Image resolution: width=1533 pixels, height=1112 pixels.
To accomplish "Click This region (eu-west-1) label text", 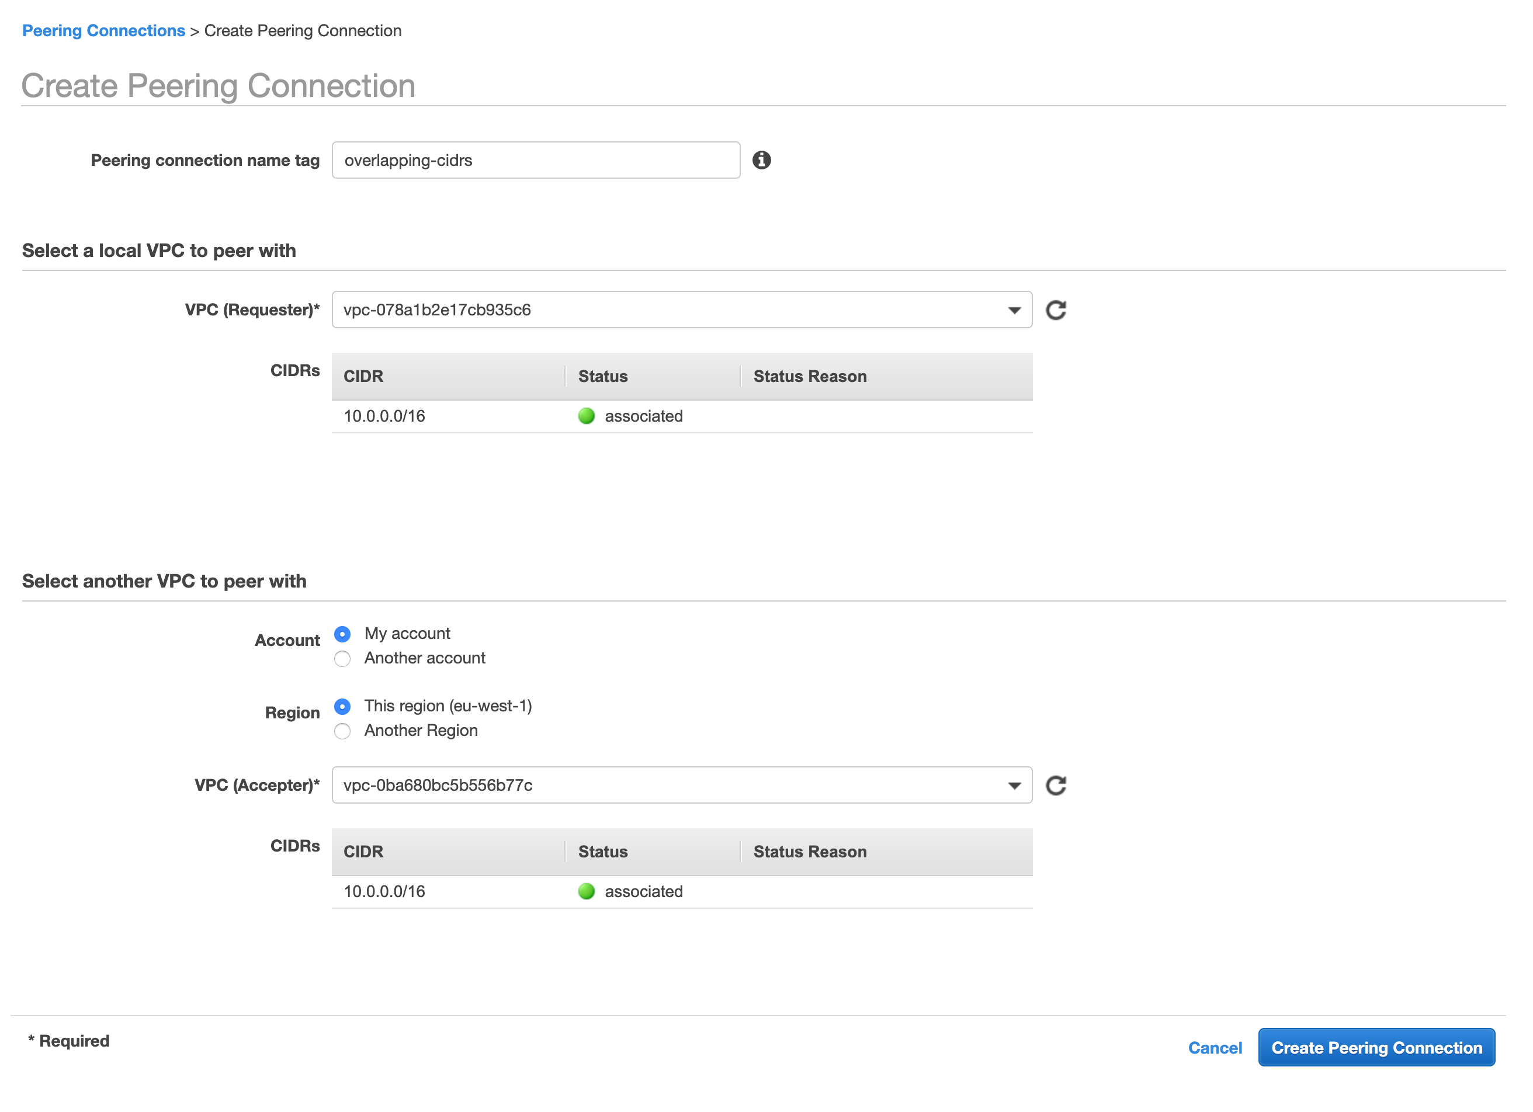I will click(448, 706).
